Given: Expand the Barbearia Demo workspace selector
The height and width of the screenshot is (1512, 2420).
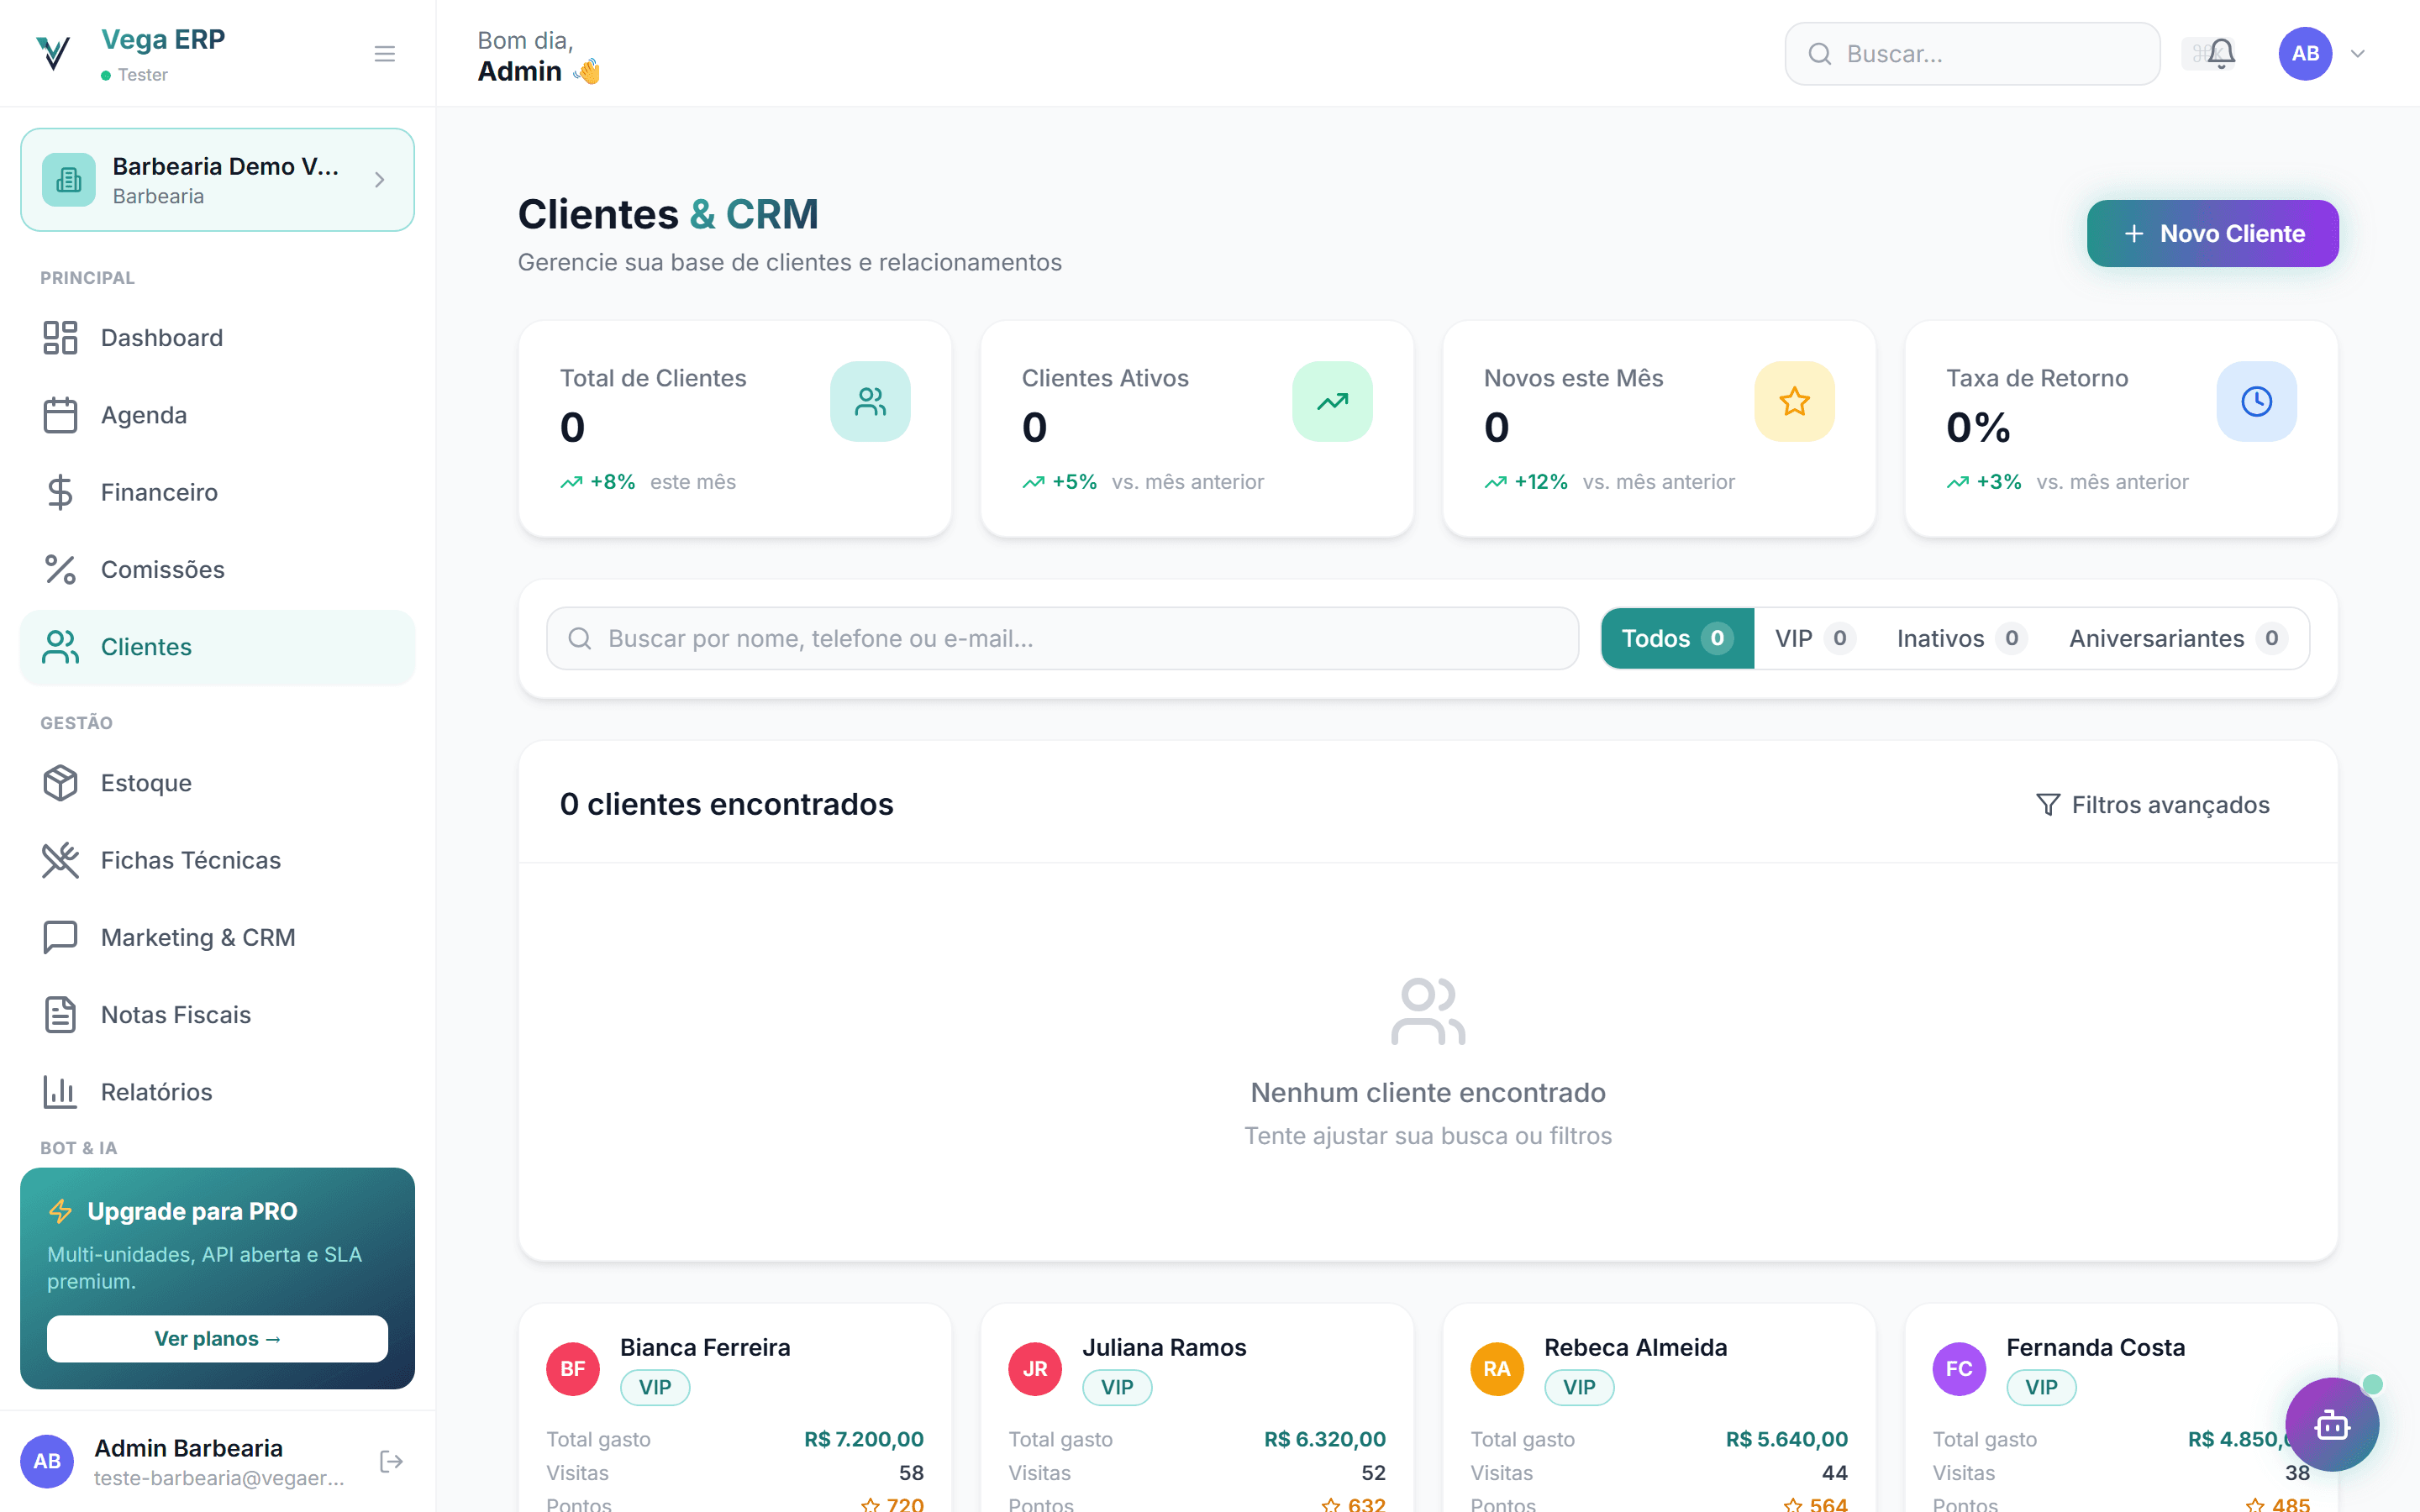Looking at the screenshot, I should pyautogui.click(x=217, y=180).
